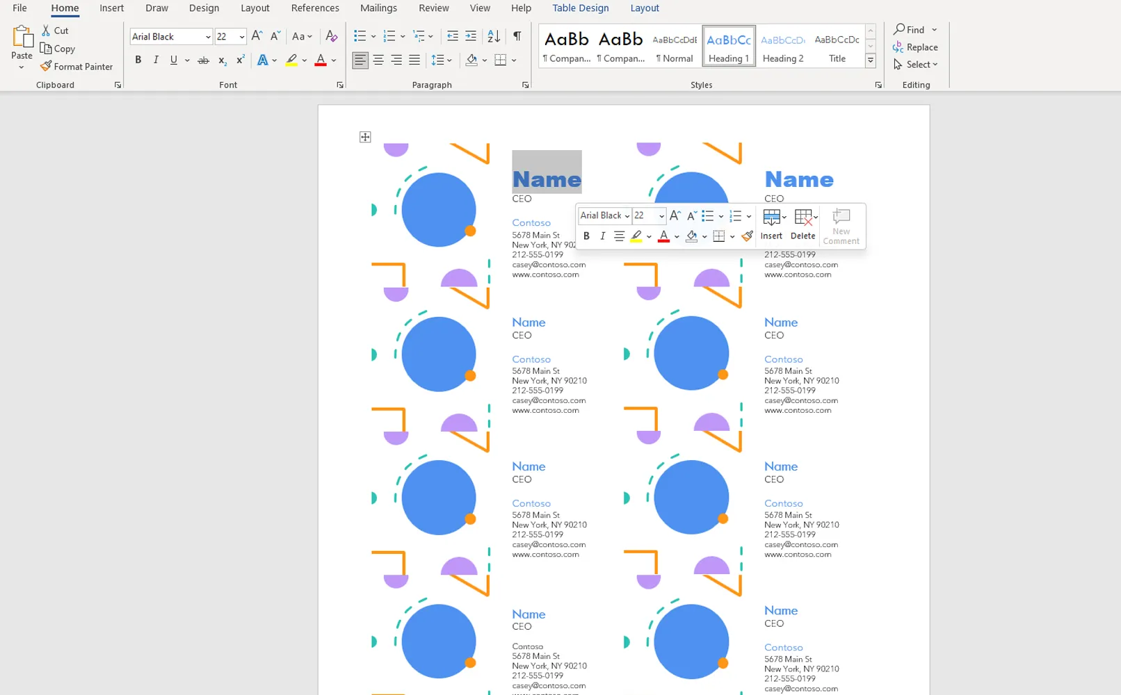This screenshot has width=1121, height=695.
Task: Activate the Format Painter tool
Action: click(x=76, y=67)
